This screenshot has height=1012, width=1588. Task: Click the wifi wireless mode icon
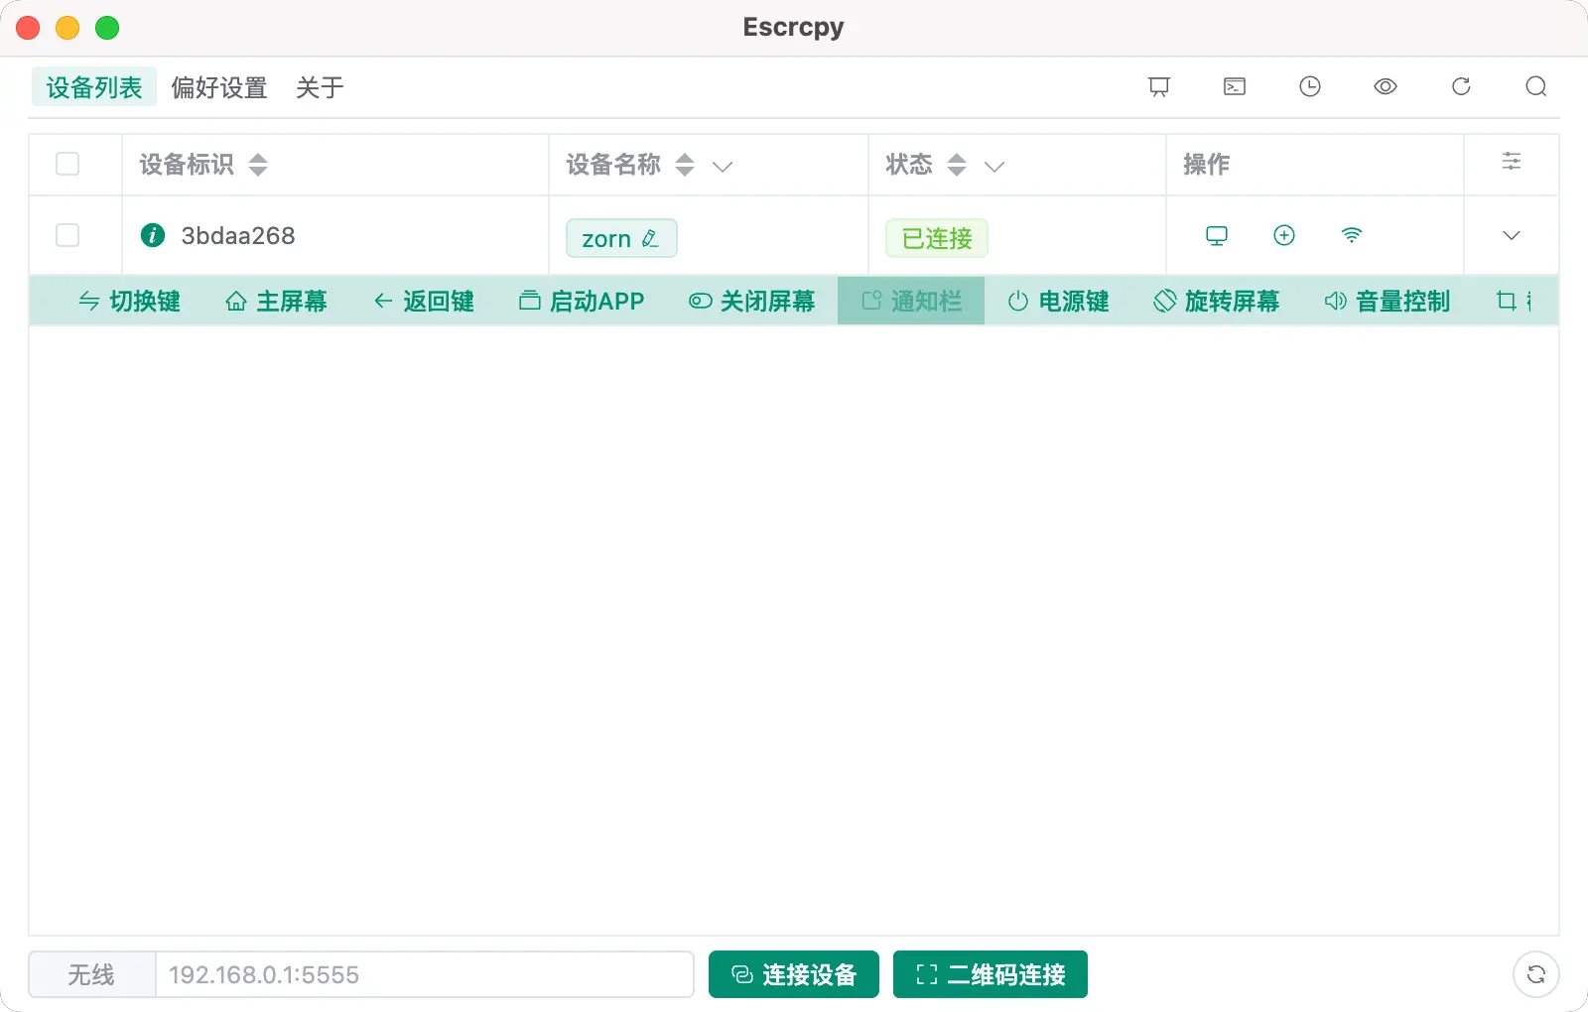1352,235
